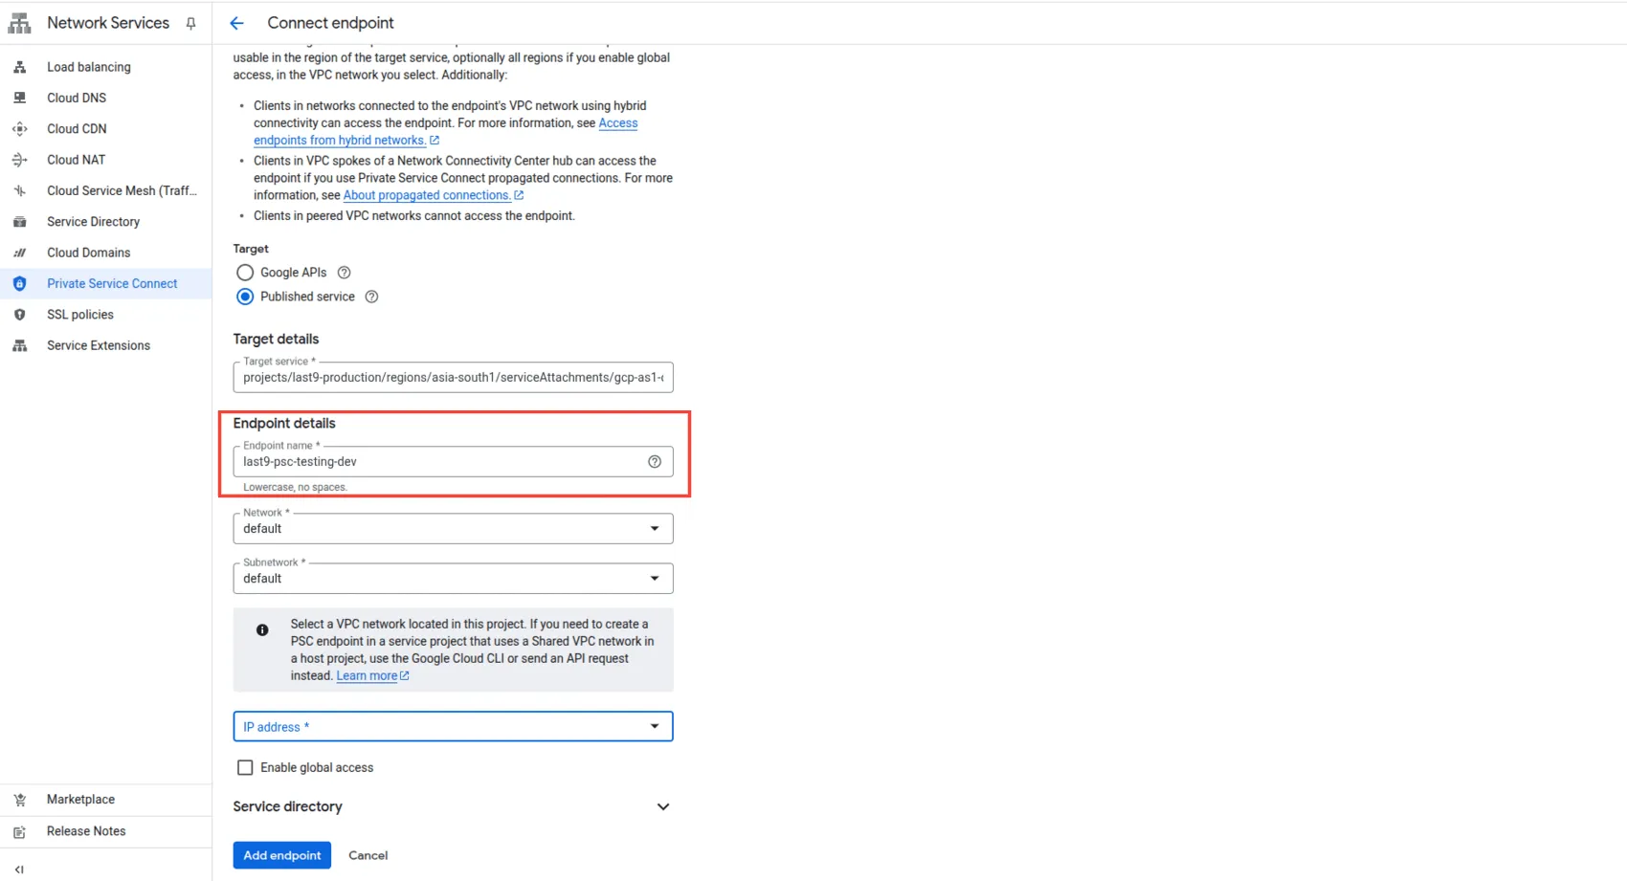
Task: Click the Cloud CDN sidebar icon
Action: coord(20,129)
